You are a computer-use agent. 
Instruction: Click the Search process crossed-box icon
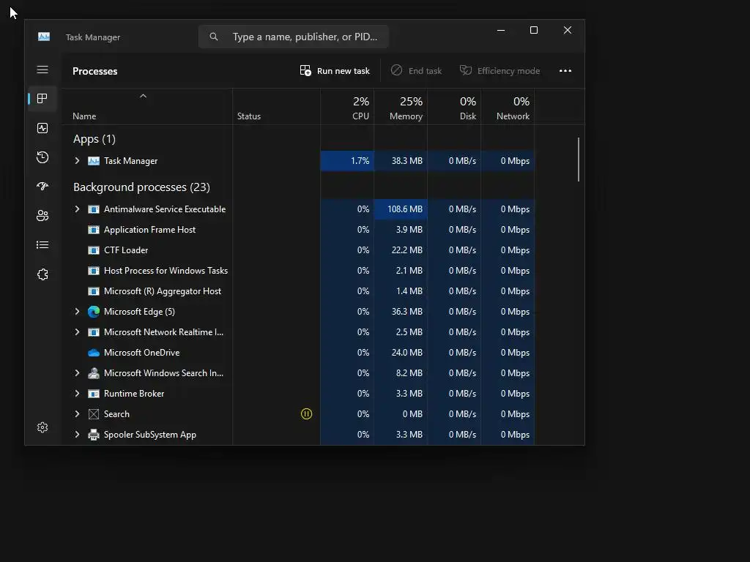94,414
